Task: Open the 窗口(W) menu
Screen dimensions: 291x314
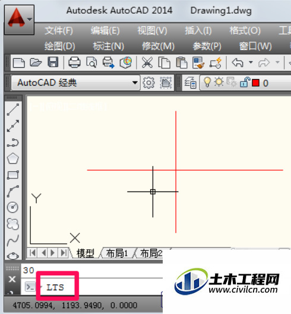Action: [x=255, y=46]
